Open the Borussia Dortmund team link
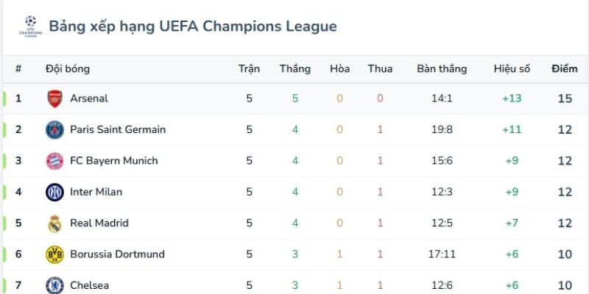This screenshot has width=589, height=294. [117, 254]
